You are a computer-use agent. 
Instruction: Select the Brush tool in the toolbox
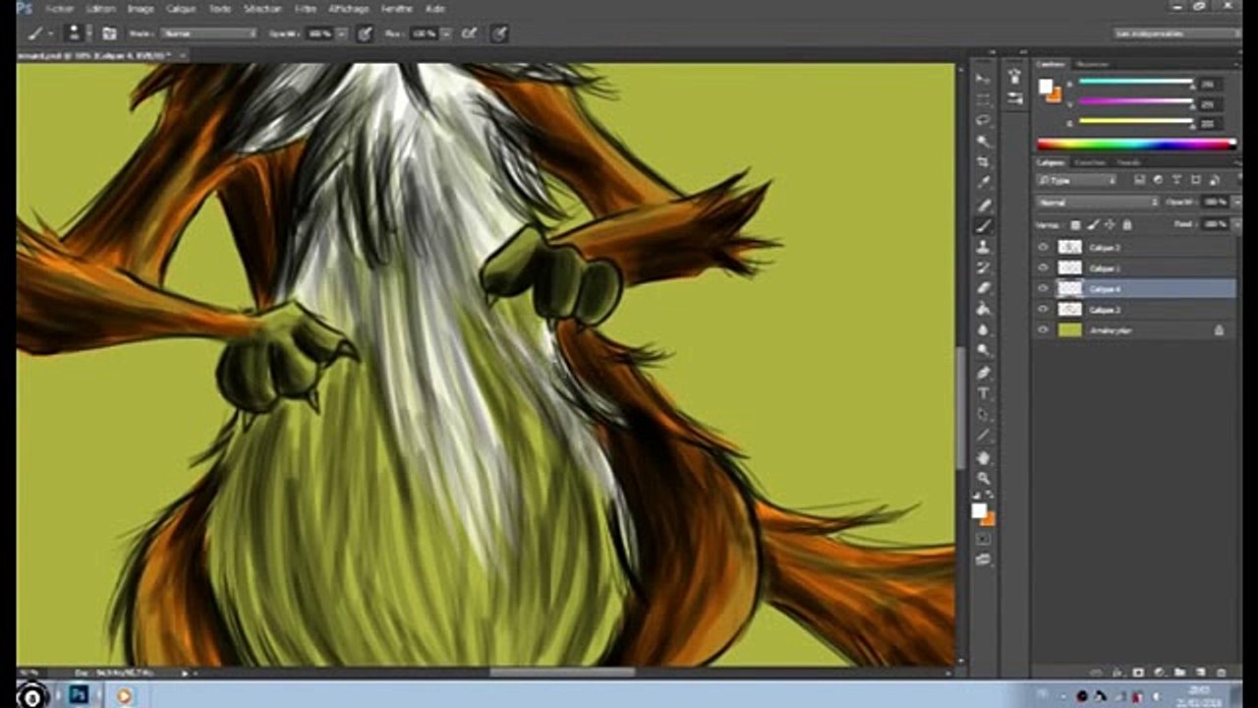[x=983, y=225]
